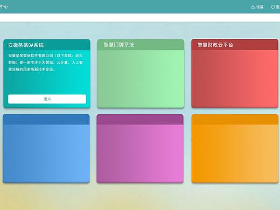The height and width of the screenshot is (210, 280).
Task: Click the 锁屏 lock screen label
Action: pos(260,7)
